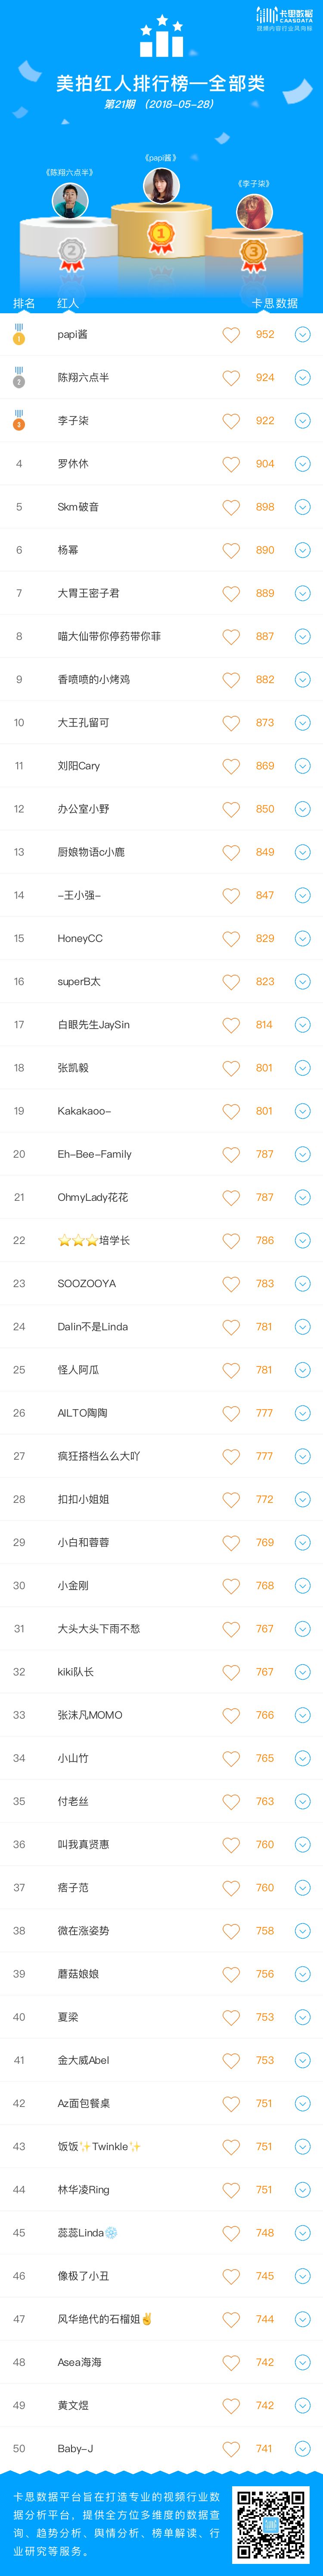Click the gold medal rank icon
The height and width of the screenshot is (2576, 323).
[19, 334]
